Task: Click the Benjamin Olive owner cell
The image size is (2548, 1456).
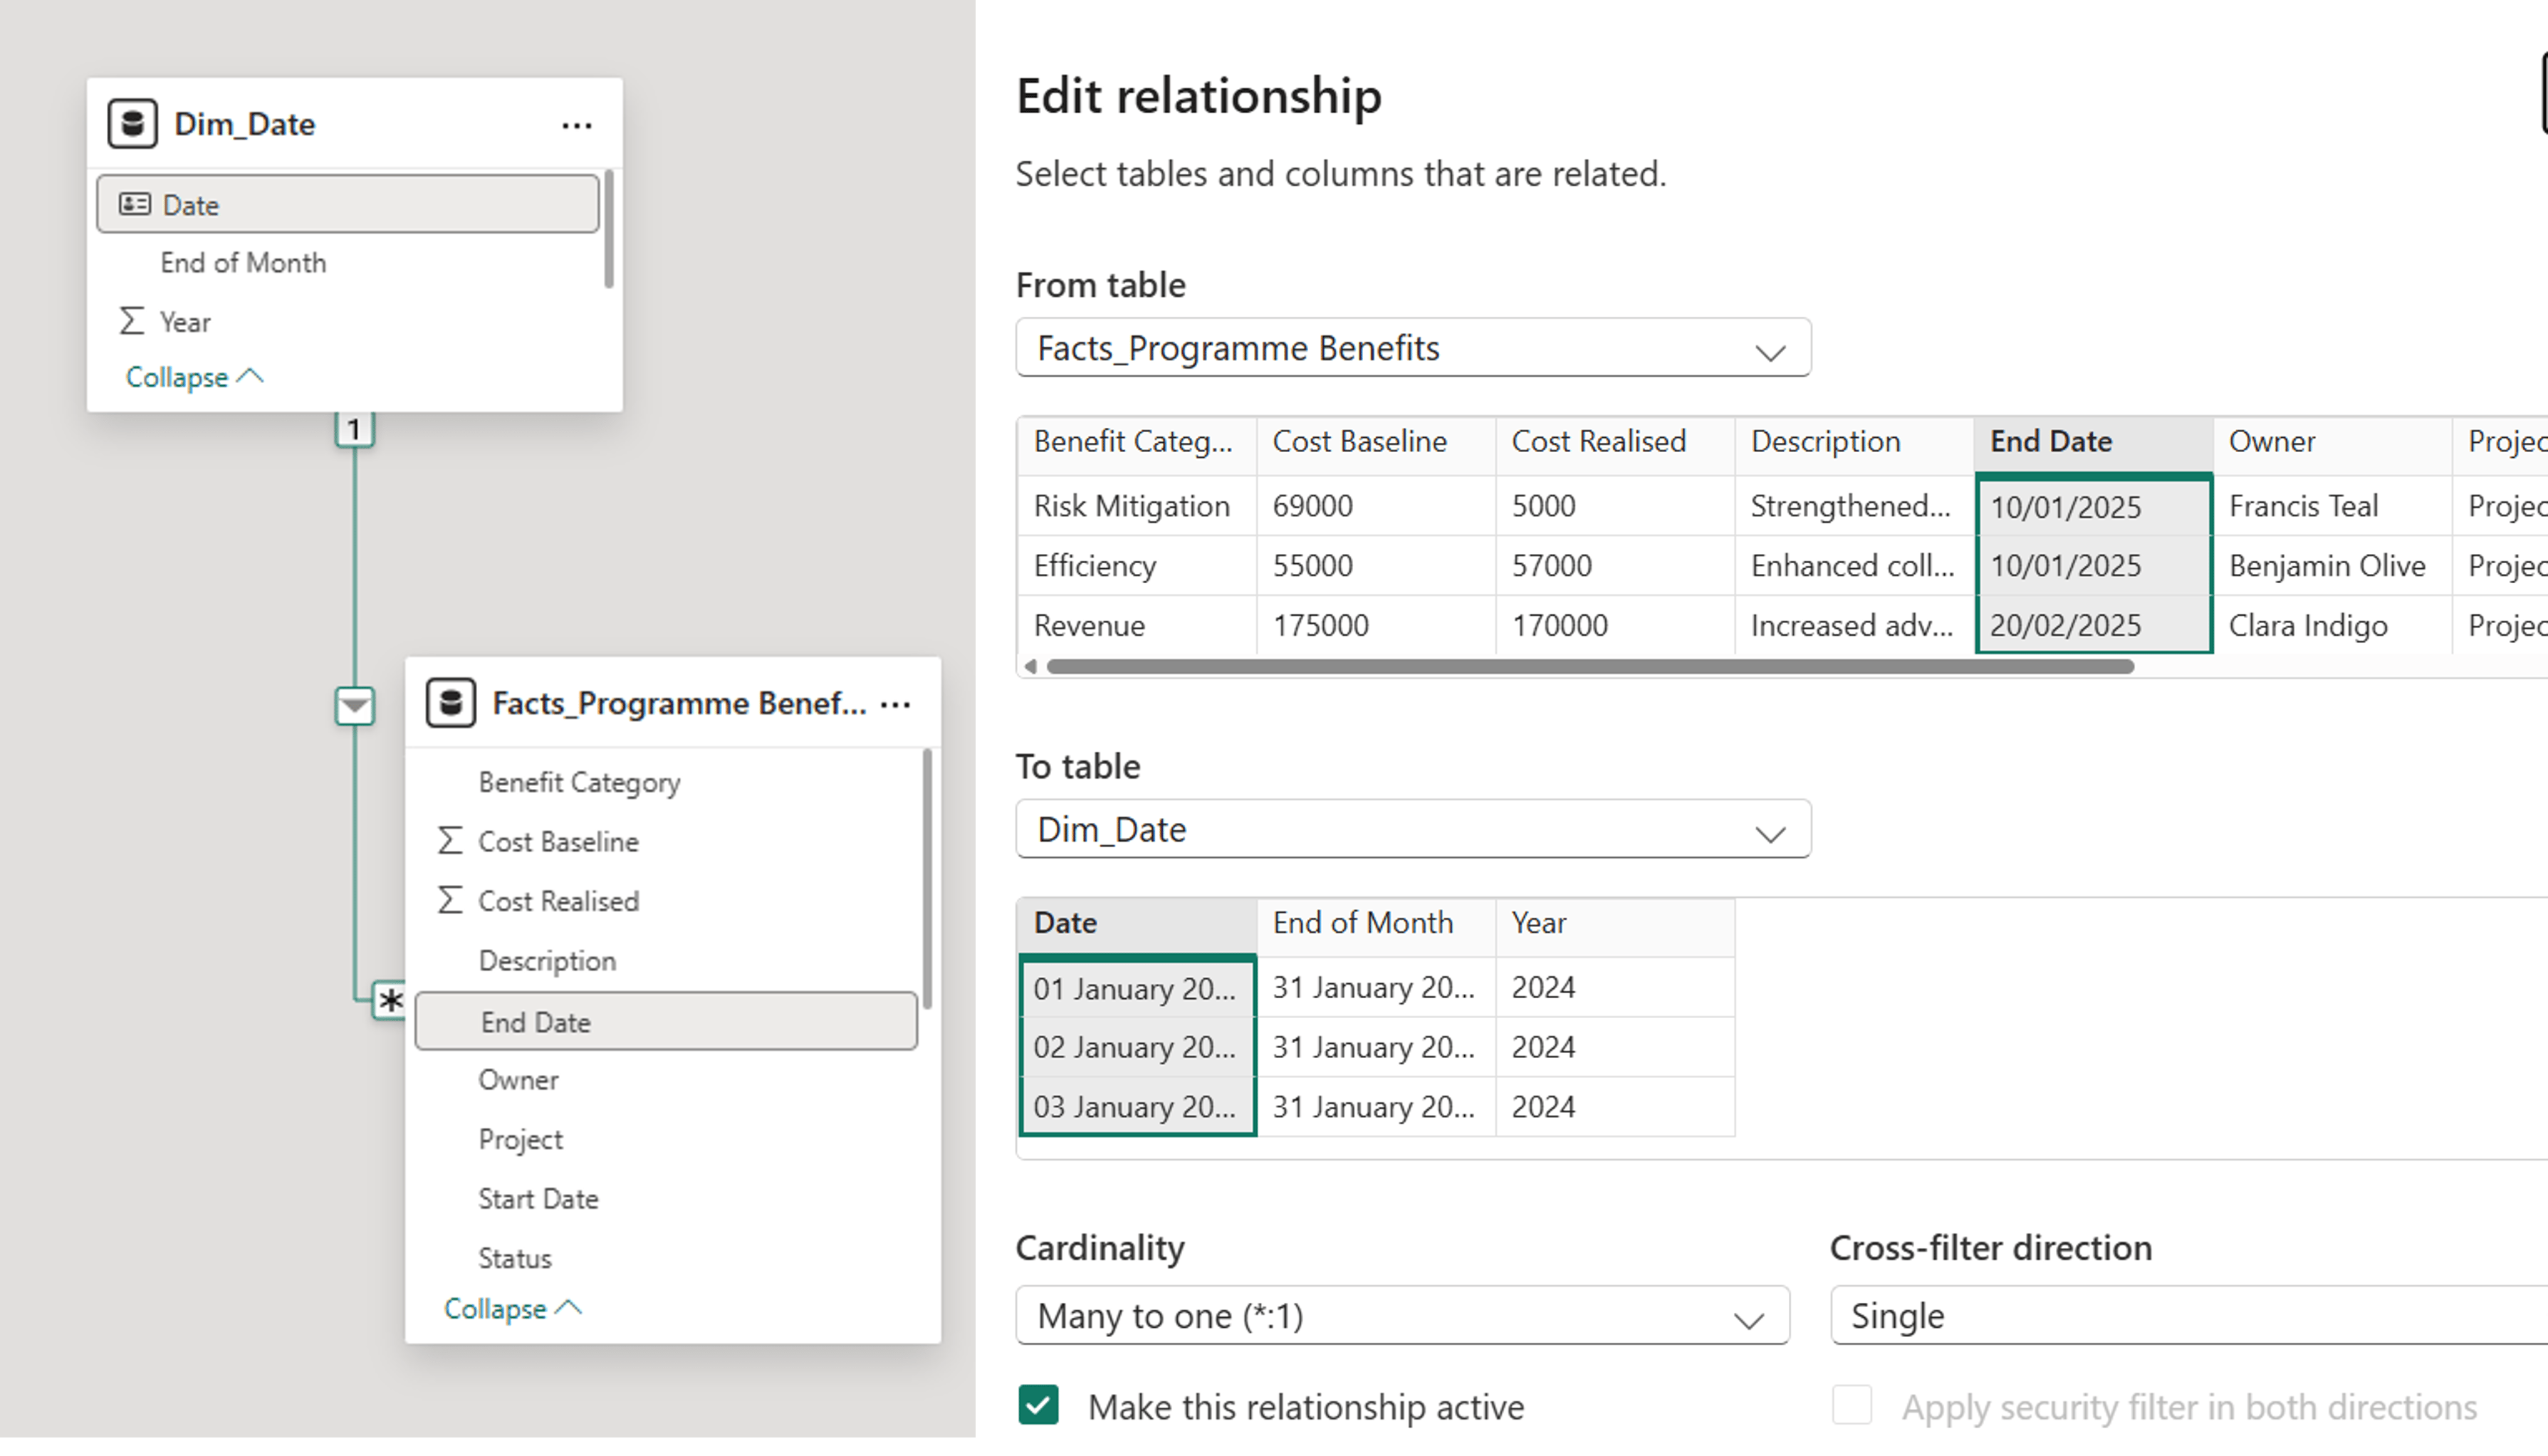Action: tap(2332, 566)
